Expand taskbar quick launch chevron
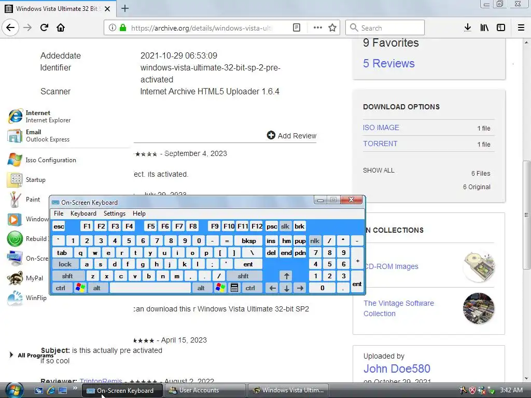 coord(75,388)
